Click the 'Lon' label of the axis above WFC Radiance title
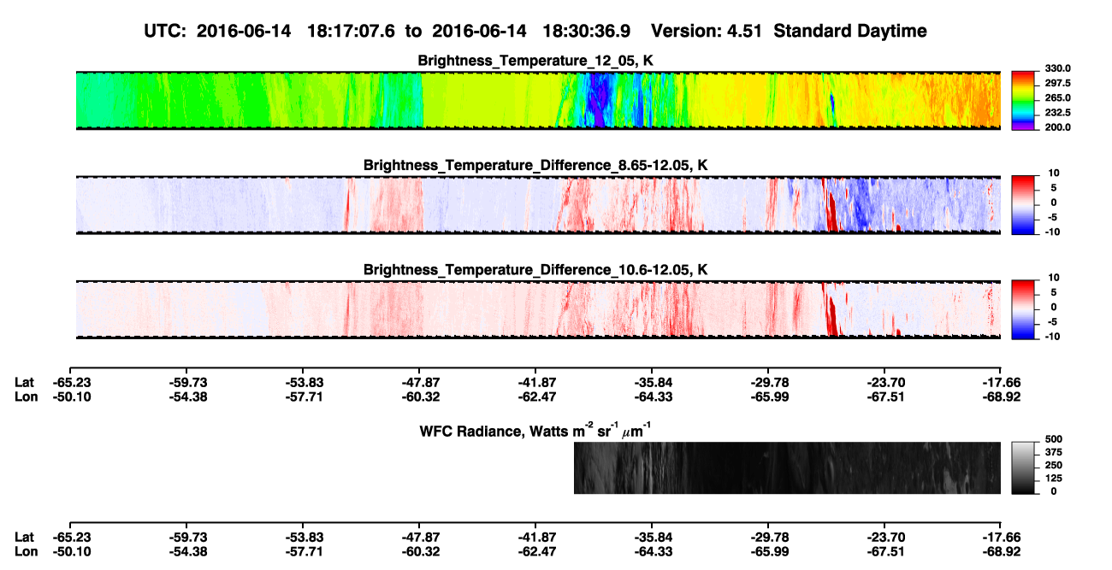The image size is (1112, 570). point(27,397)
